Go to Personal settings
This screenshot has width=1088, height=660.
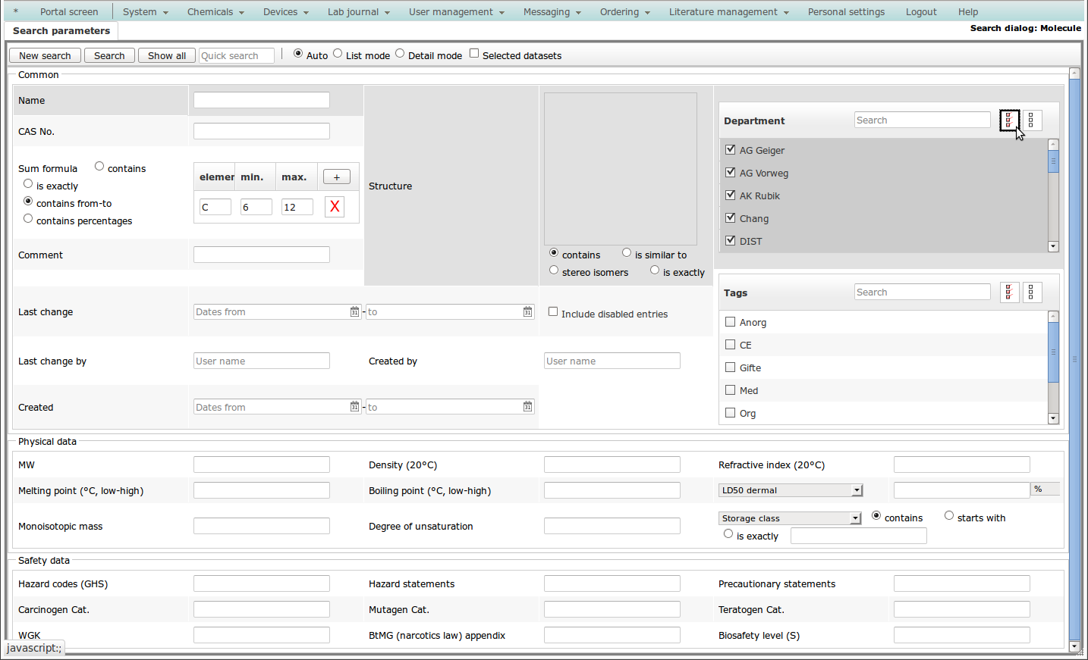[846, 12]
